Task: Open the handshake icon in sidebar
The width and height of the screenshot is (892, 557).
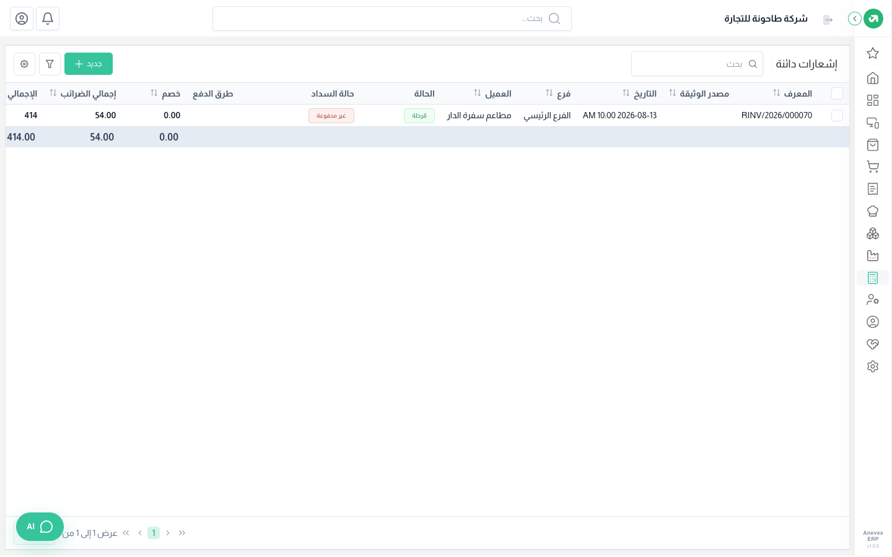Action: tap(873, 344)
